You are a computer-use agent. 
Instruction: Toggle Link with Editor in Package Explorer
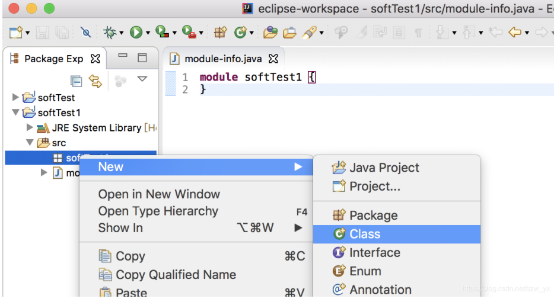click(95, 81)
